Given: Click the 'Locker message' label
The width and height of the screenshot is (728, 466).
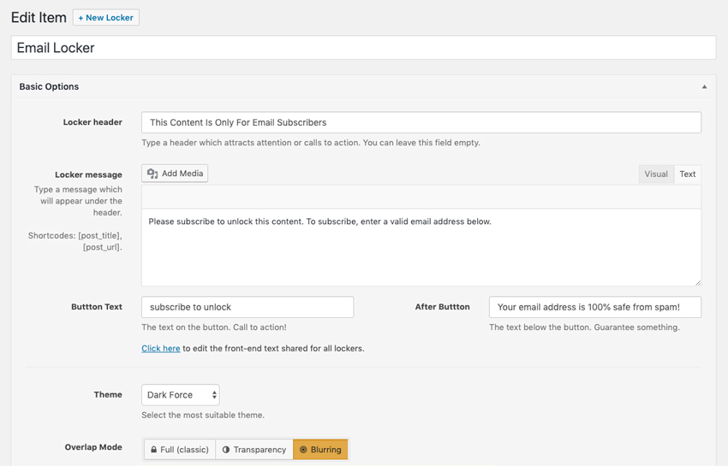Looking at the screenshot, I should tap(89, 174).
